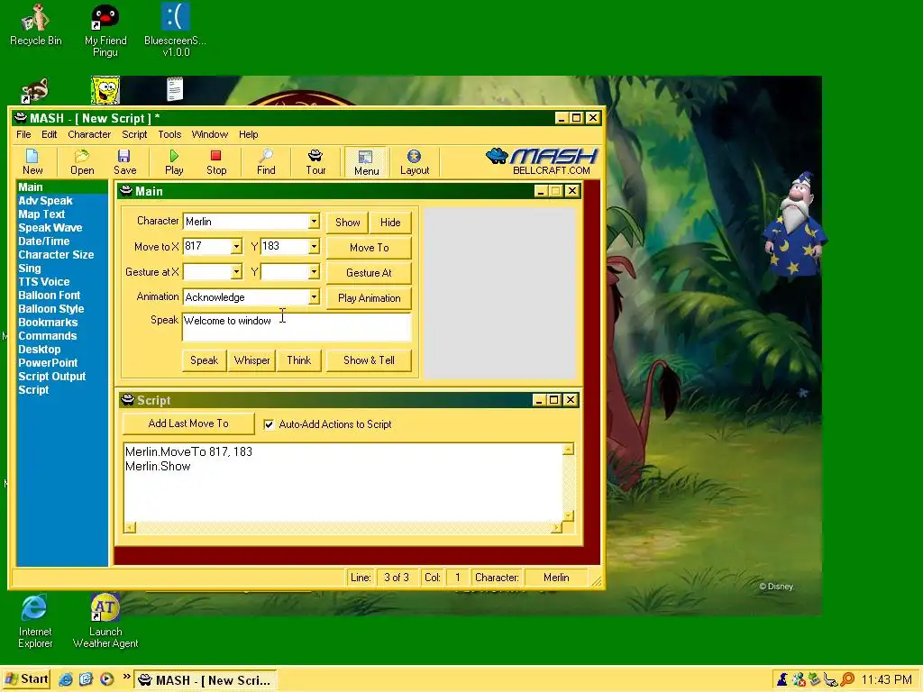The width and height of the screenshot is (923, 692).
Task: Open the Help menu
Action: pyautogui.click(x=249, y=134)
